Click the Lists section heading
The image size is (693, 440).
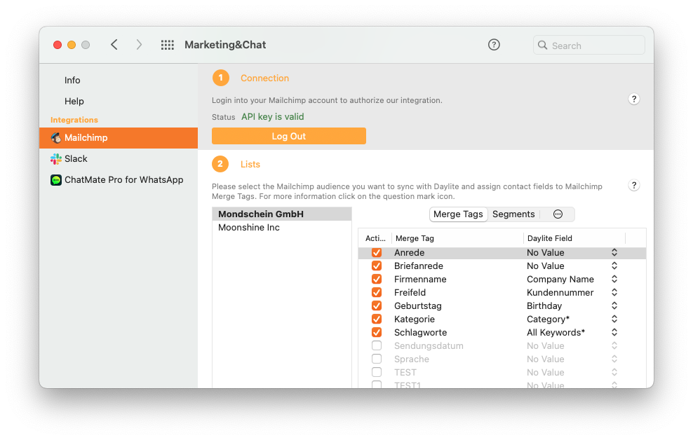tap(250, 164)
